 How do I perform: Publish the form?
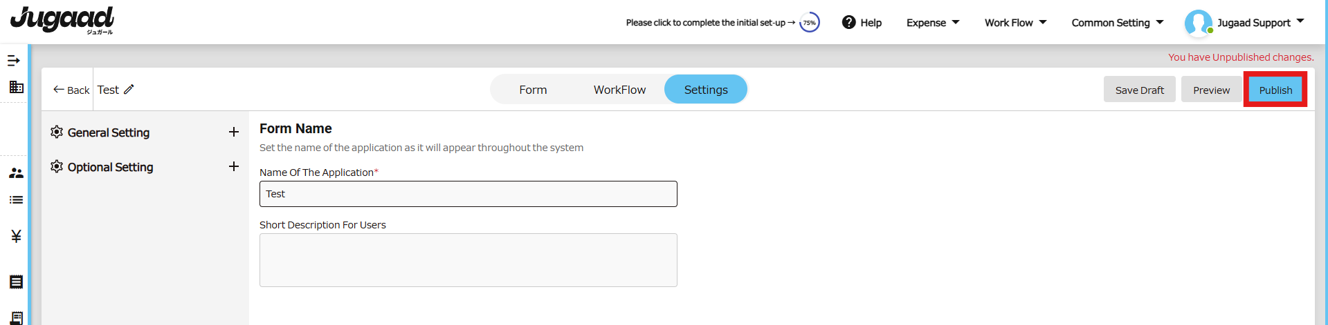[x=1275, y=90]
